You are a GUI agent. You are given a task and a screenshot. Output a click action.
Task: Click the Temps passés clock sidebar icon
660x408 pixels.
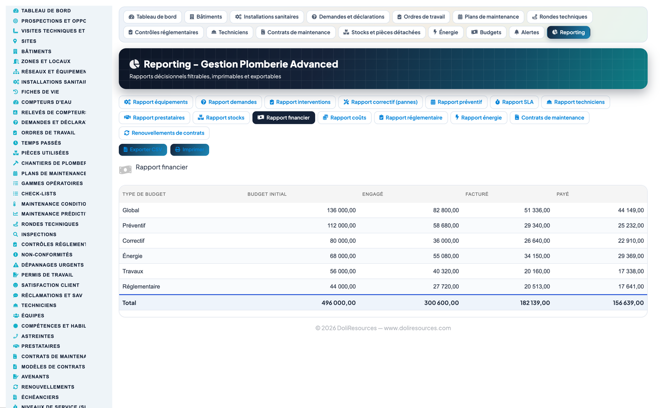point(16,143)
